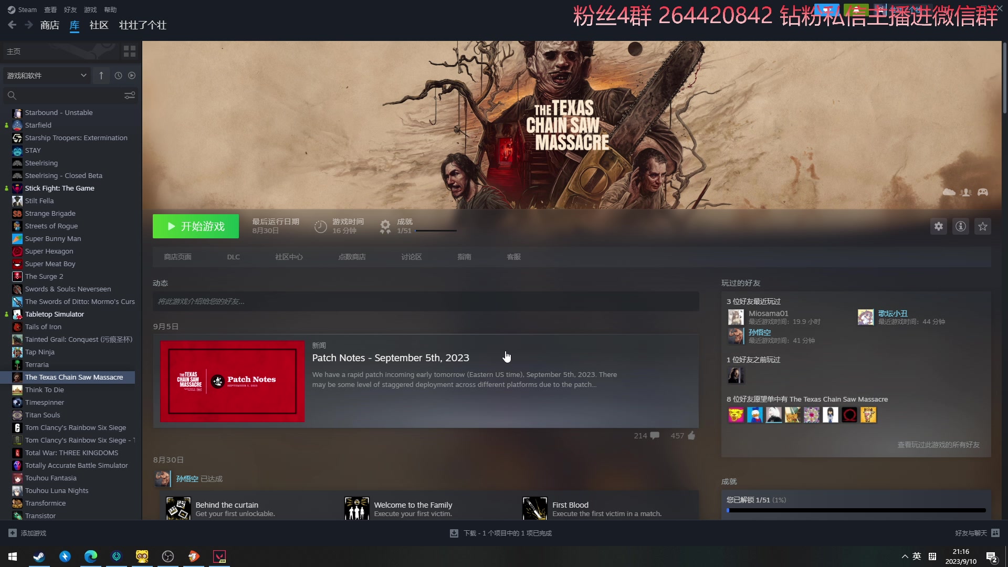Click the multiplayer people icon on banner

tap(966, 192)
